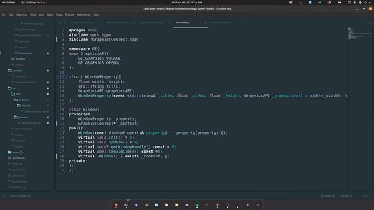Open the C++ syntax selector in status bar
This screenshot has width=374, height=210.
(x=365, y=196)
